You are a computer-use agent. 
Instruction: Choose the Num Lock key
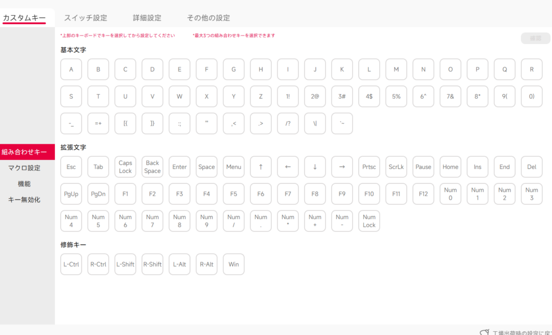369,221
